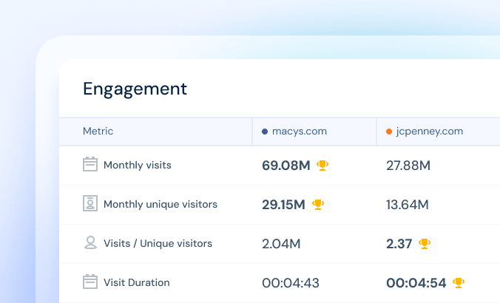Select the 00:04:54 duration value

pyautogui.click(x=416, y=283)
